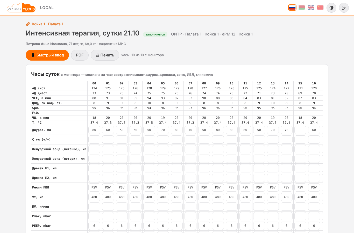The width and height of the screenshot is (354, 233).
Task: Edit Диурез value for hour 16
Action: tap(314, 130)
